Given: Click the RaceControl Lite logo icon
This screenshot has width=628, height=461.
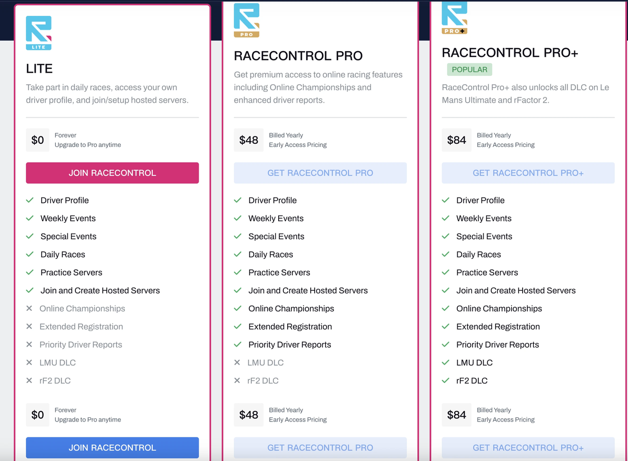Looking at the screenshot, I should (x=38, y=33).
